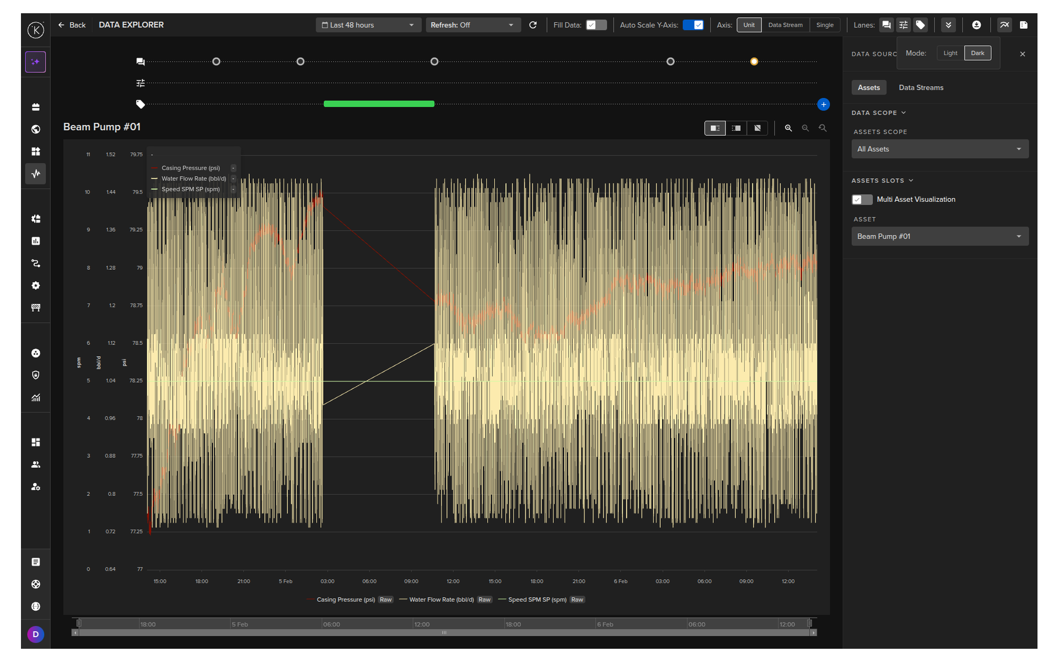Go Back to previous page
Screen dimensions: 1059x662
click(x=72, y=25)
